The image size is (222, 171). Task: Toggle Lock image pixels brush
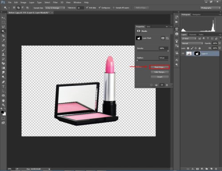tap(192, 48)
